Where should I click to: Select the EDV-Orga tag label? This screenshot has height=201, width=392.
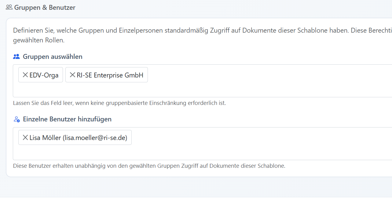[44, 75]
